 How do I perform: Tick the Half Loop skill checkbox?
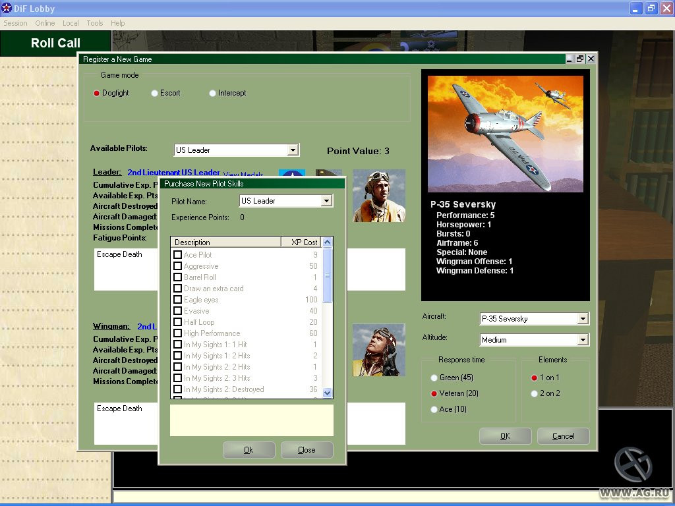177,322
